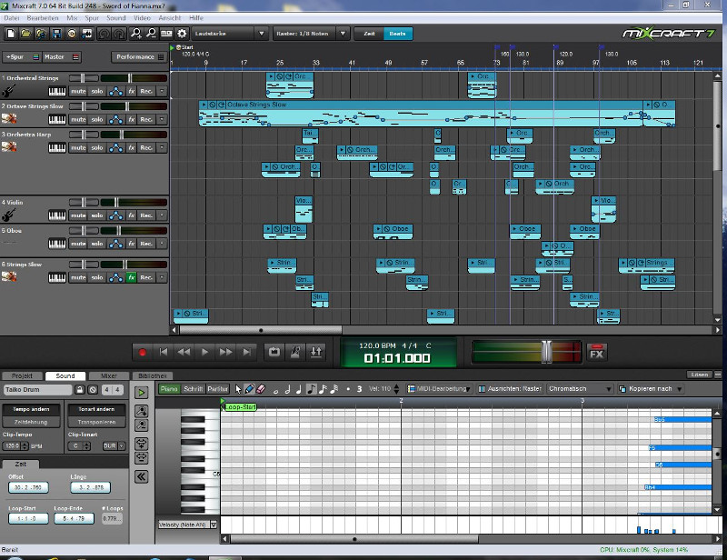Image resolution: width=727 pixels, height=560 pixels.
Task: Click the Tempo ändern button
Action: coord(31,409)
